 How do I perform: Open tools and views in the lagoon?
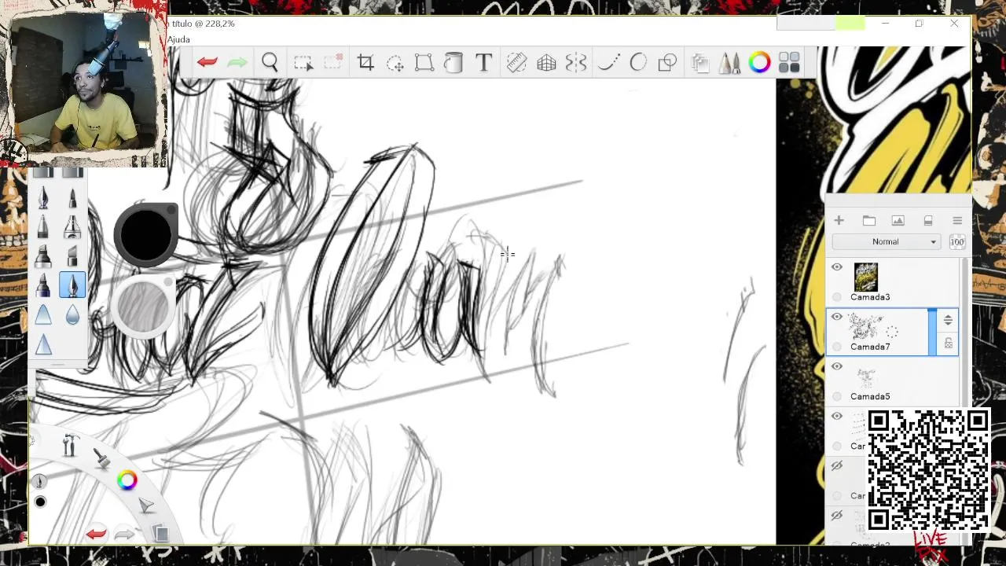69,446
